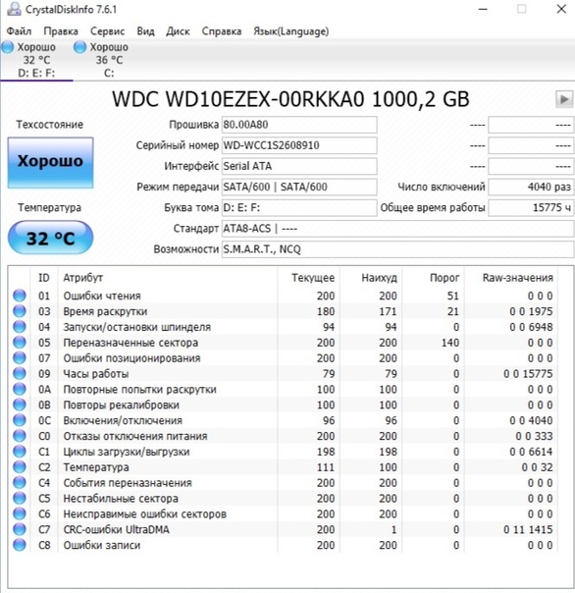Click status orb for 09 Часы работы
Viewport: 575px width, 593px height.
20,373
